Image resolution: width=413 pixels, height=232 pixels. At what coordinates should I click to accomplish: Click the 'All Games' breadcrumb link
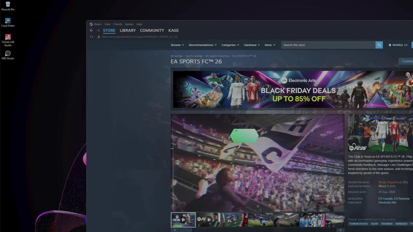pos(176,56)
